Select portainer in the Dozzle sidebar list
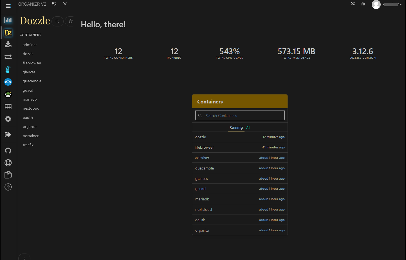Viewport: 406px width, 260px height. (x=31, y=136)
